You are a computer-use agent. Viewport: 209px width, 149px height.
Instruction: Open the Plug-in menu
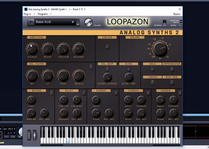pos(27,14)
